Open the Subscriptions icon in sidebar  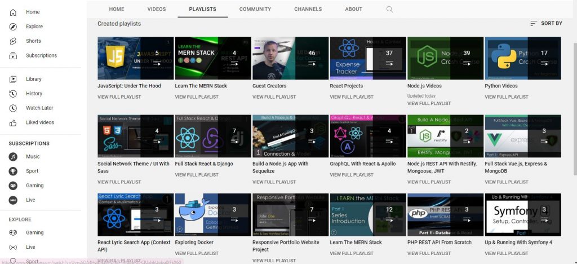13,56
